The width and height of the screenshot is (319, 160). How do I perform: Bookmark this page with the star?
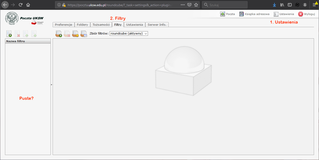pyautogui.click(x=196, y=5)
